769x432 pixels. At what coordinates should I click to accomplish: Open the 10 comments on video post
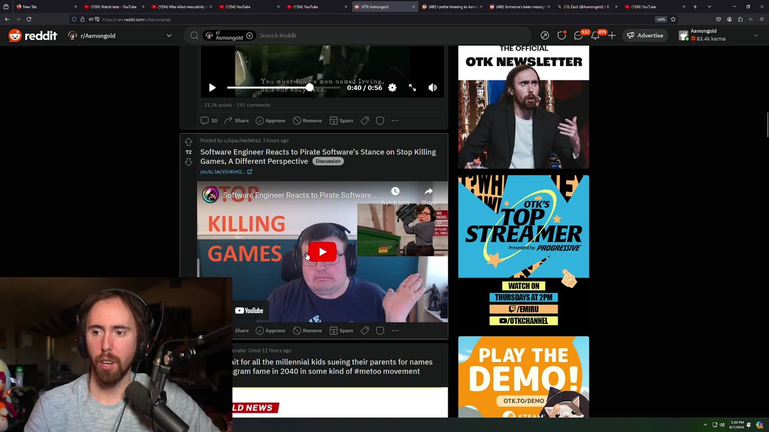tap(209, 121)
